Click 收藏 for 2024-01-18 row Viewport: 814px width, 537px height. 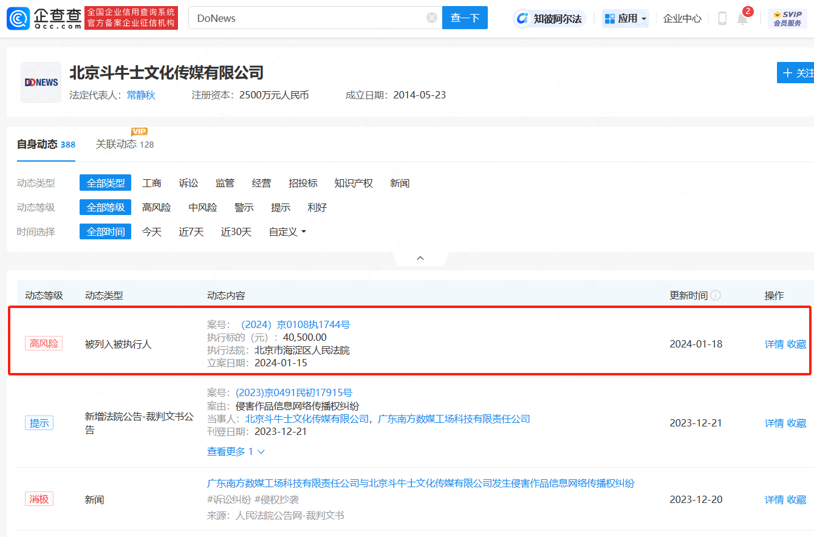coord(796,344)
